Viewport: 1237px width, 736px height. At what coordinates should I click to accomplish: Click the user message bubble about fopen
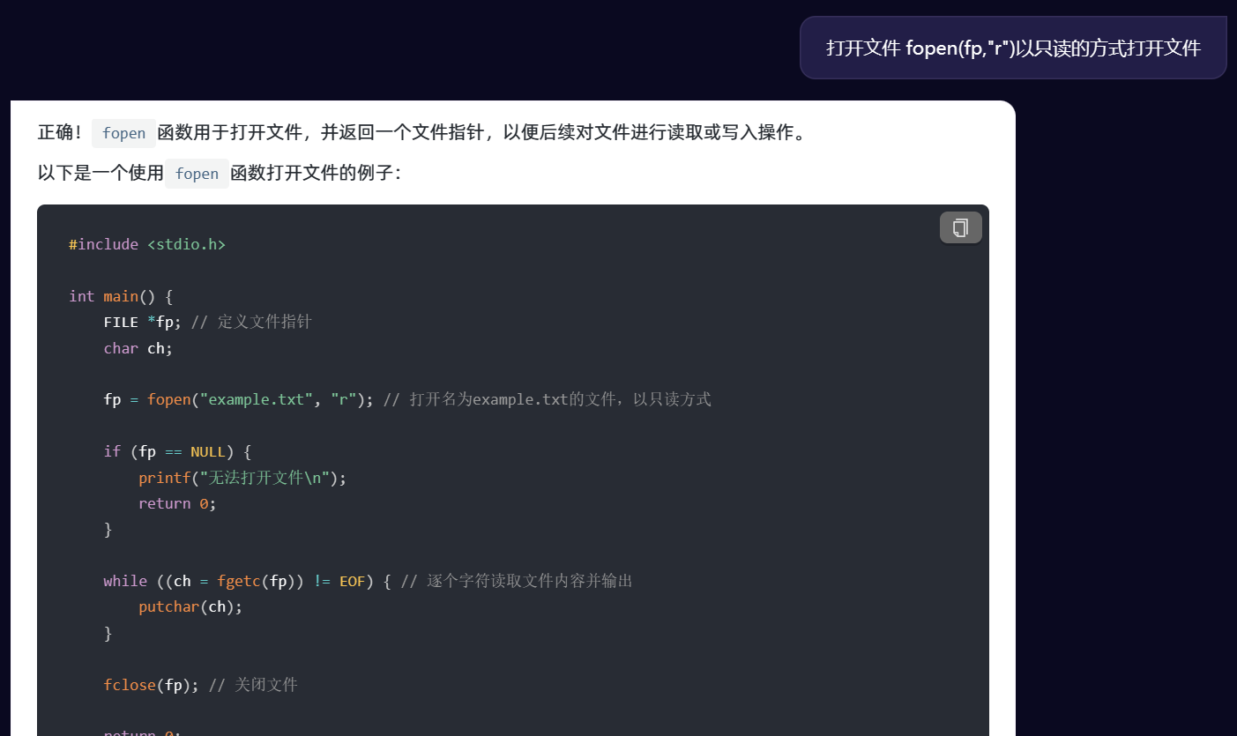click(x=1012, y=48)
